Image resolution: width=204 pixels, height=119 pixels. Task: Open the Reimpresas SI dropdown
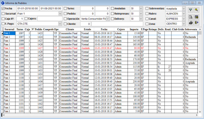pos(141,14)
